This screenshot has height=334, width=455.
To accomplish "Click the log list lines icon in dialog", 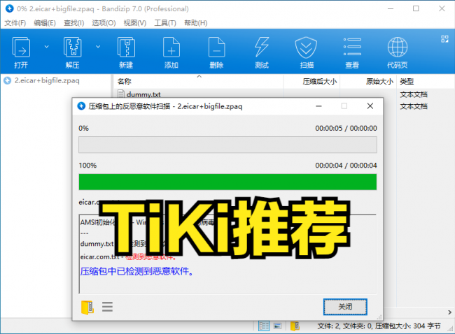I will (107, 307).
